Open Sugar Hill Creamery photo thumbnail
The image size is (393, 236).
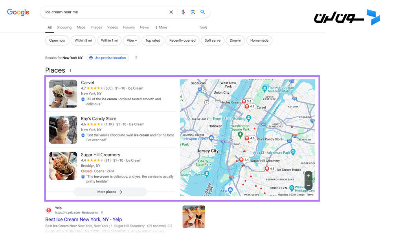63,166
